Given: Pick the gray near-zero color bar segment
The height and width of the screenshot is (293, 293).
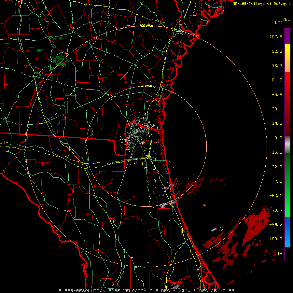Looking at the screenshot, I should (x=287, y=145).
